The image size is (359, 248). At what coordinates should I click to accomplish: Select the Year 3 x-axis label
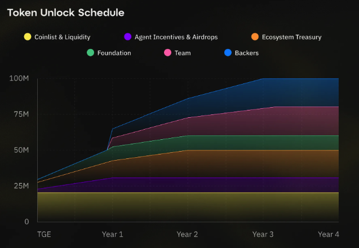(x=263, y=234)
